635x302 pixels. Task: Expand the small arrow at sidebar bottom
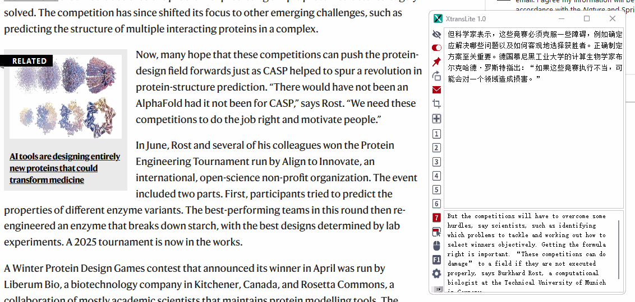(437, 289)
